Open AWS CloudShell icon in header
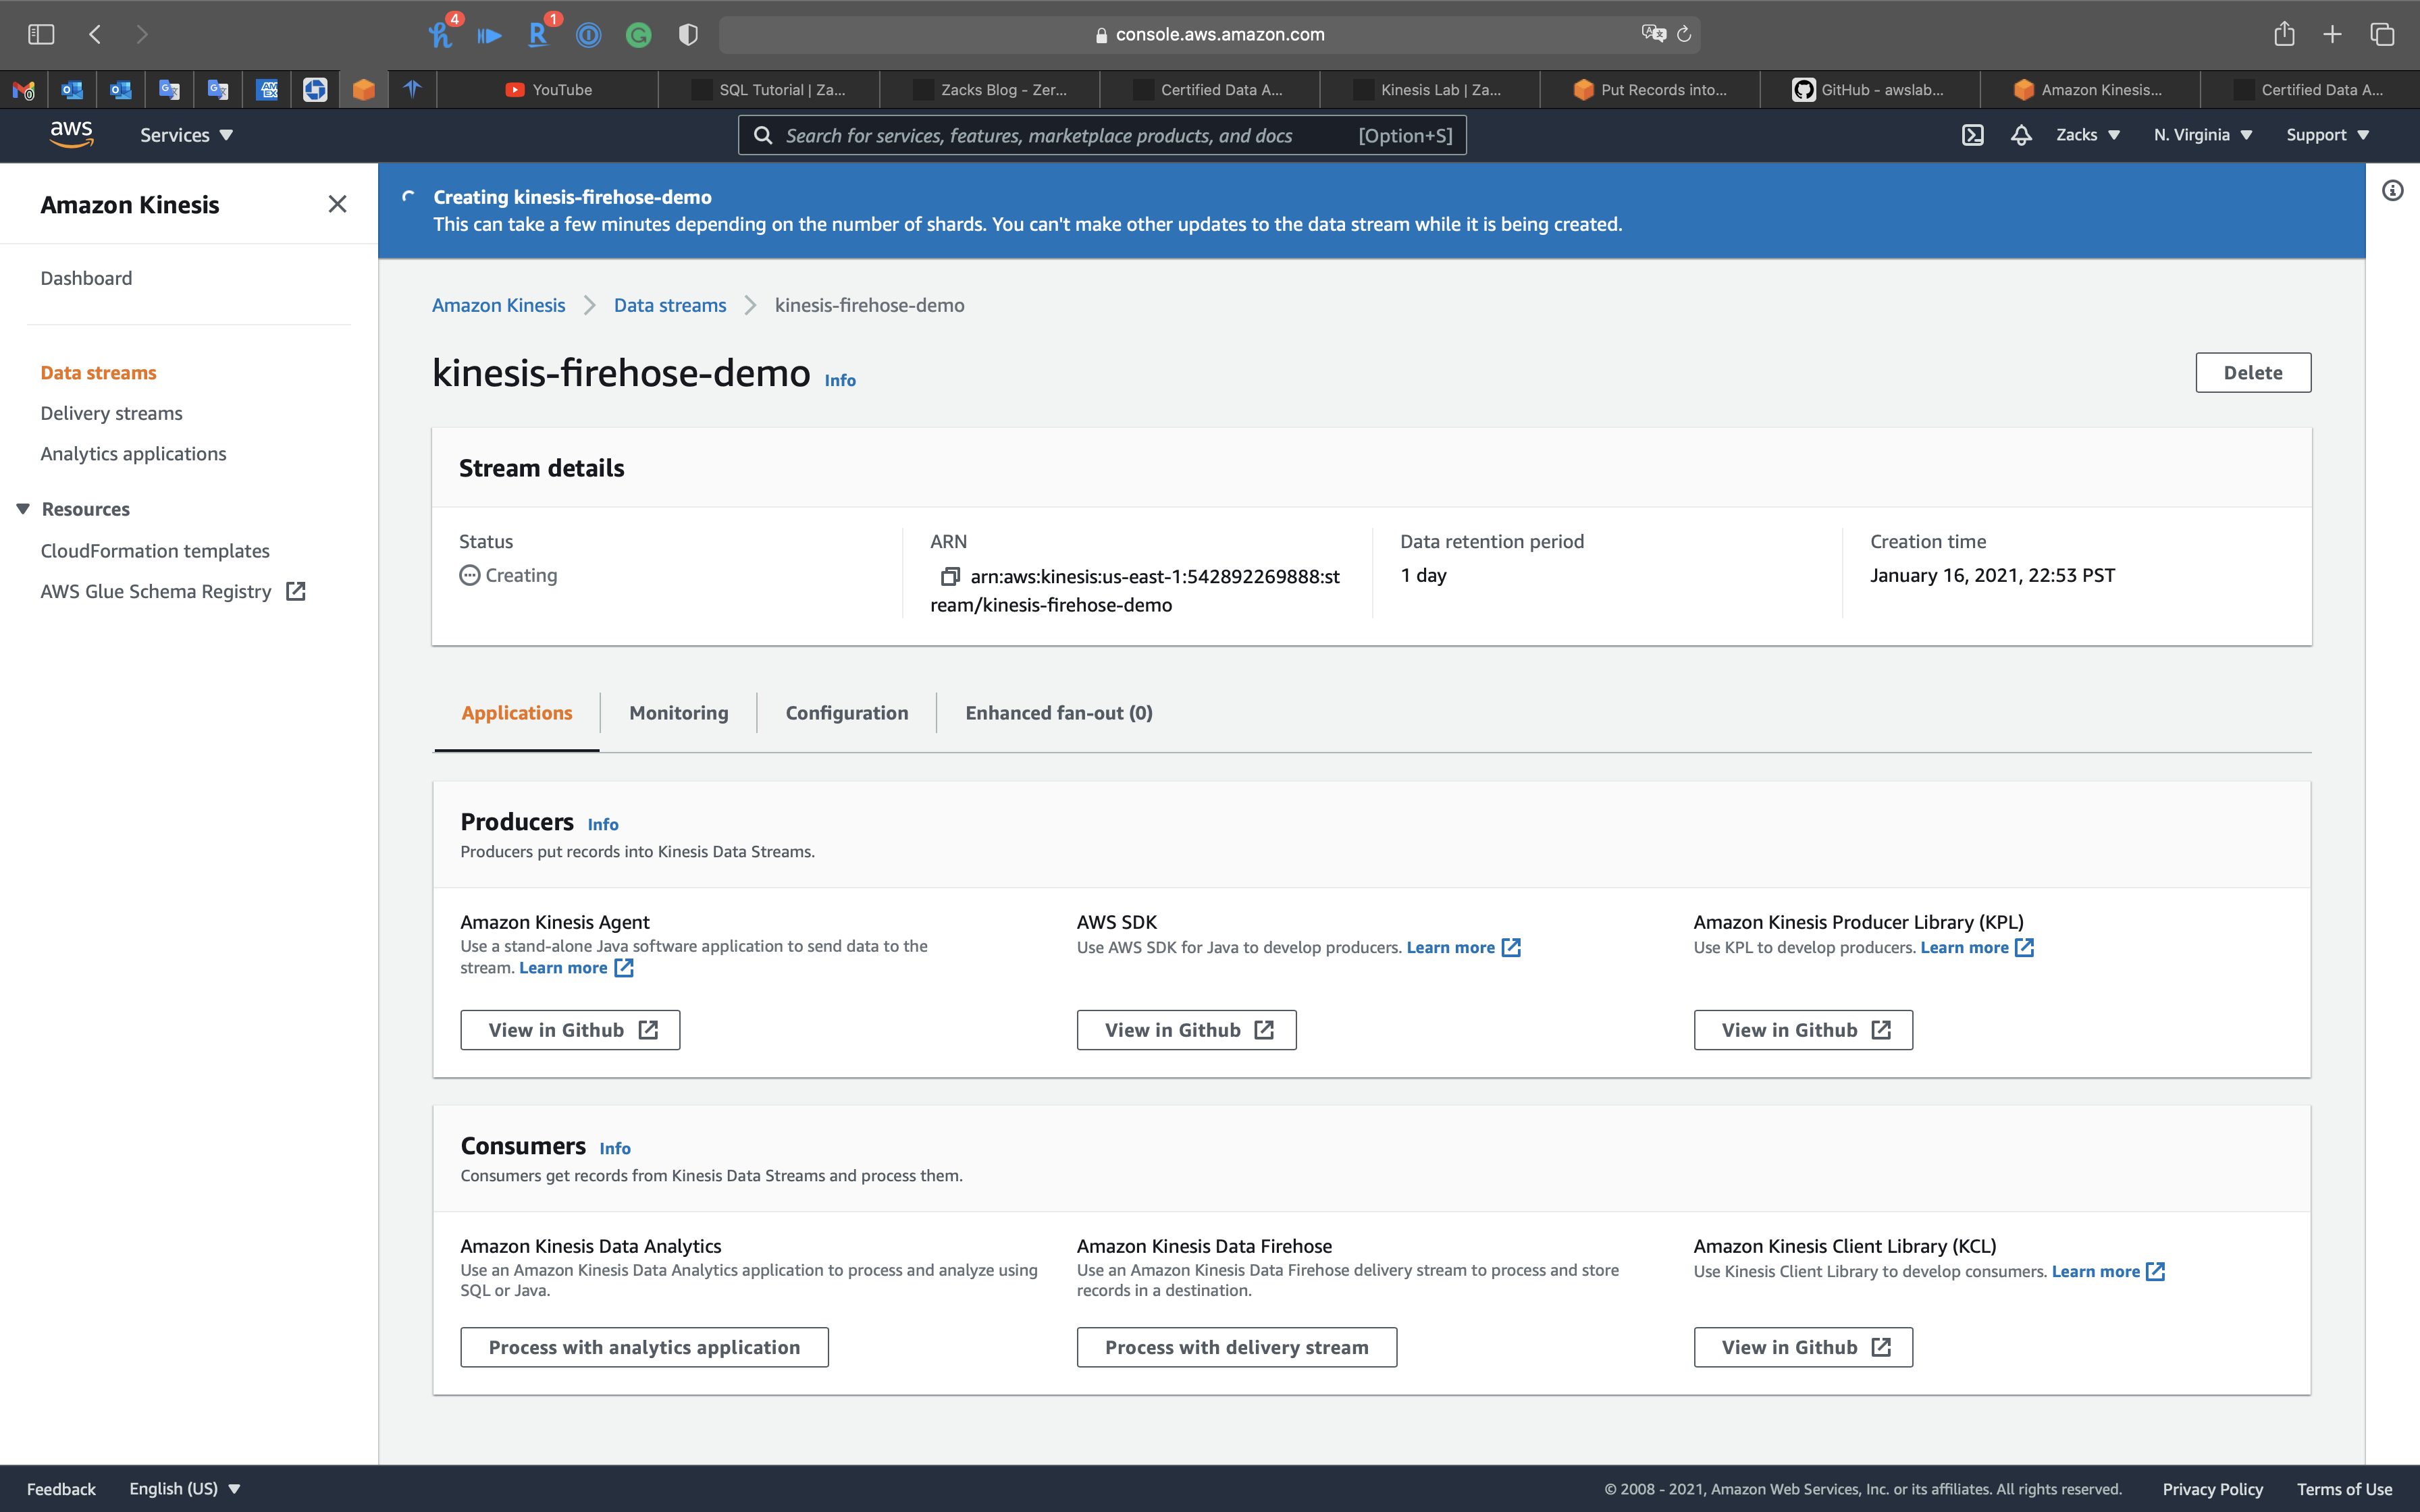Image resolution: width=2420 pixels, height=1512 pixels. 1972,135
